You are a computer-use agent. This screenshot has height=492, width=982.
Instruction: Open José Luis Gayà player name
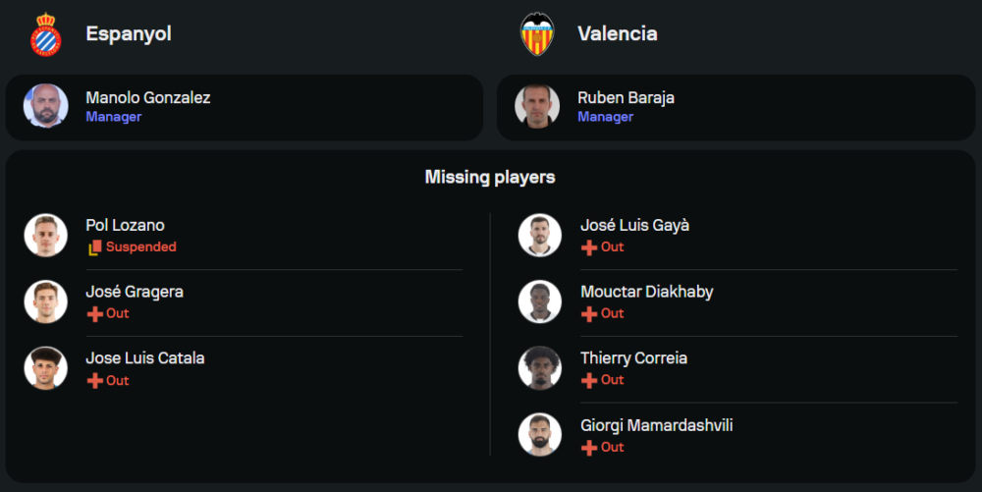[x=634, y=225]
